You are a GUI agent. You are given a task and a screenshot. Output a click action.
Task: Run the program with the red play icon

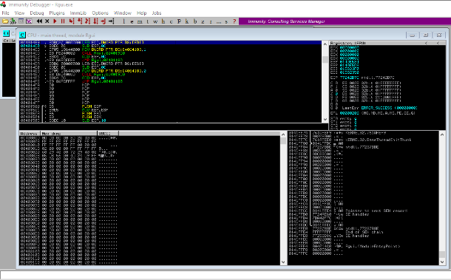(x=55, y=21)
